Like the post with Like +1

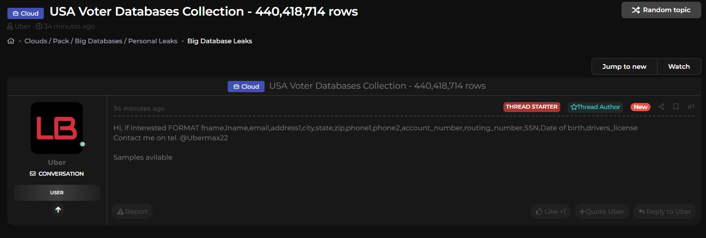(551, 212)
